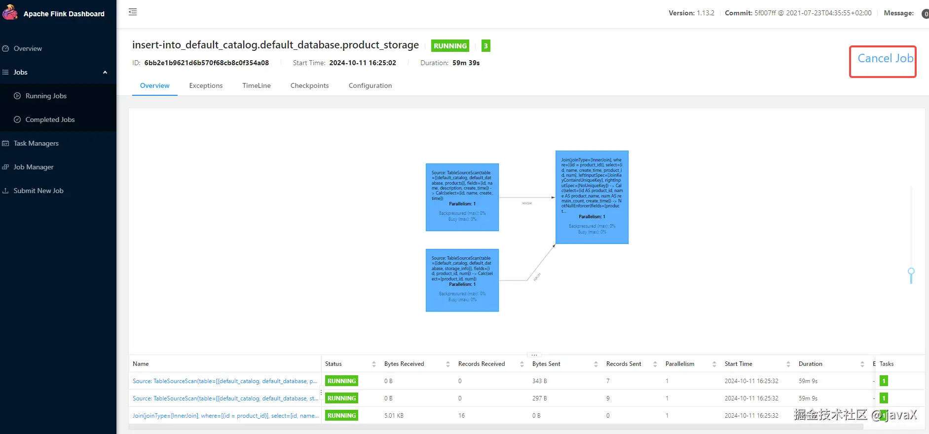Sort table by Duration arrows
Viewport: 929px width, 434px height.
(x=862, y=364)
